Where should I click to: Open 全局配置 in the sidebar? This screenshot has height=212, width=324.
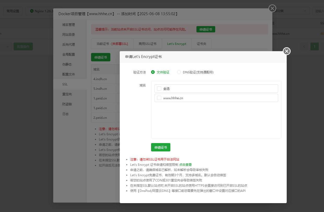tap(70, 55)
